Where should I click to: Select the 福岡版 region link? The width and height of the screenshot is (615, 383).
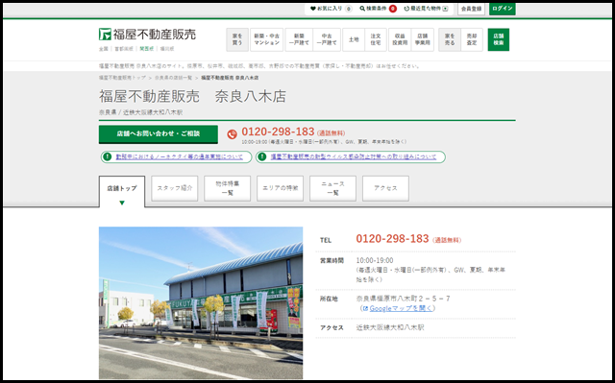pos(167,49)
